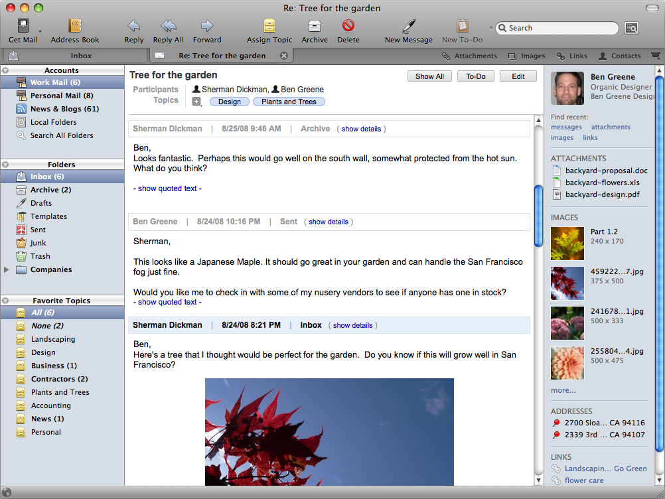The height and width of the screenshot is (499, 665).
Task: Collapse the Accounts section triangle
Action: point(5,70)
